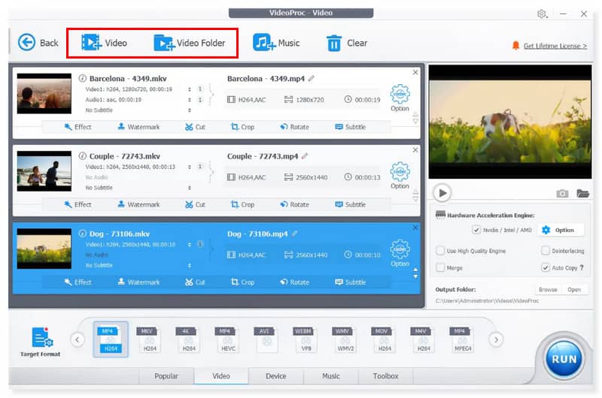The width and height of the screenshot is (602, 398).
Task: Select 4K H264 format
Action: pyautogui.click(x=189, y=339)
